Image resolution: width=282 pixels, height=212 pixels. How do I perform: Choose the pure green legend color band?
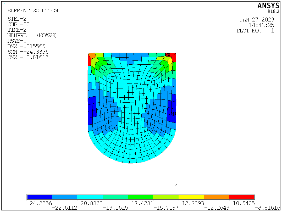point(141,197)
